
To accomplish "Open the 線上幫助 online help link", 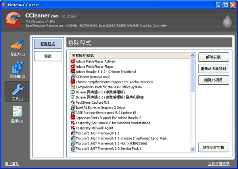I will (12, 164).
